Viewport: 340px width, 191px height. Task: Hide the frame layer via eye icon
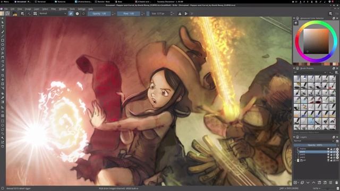pos(328,149)
